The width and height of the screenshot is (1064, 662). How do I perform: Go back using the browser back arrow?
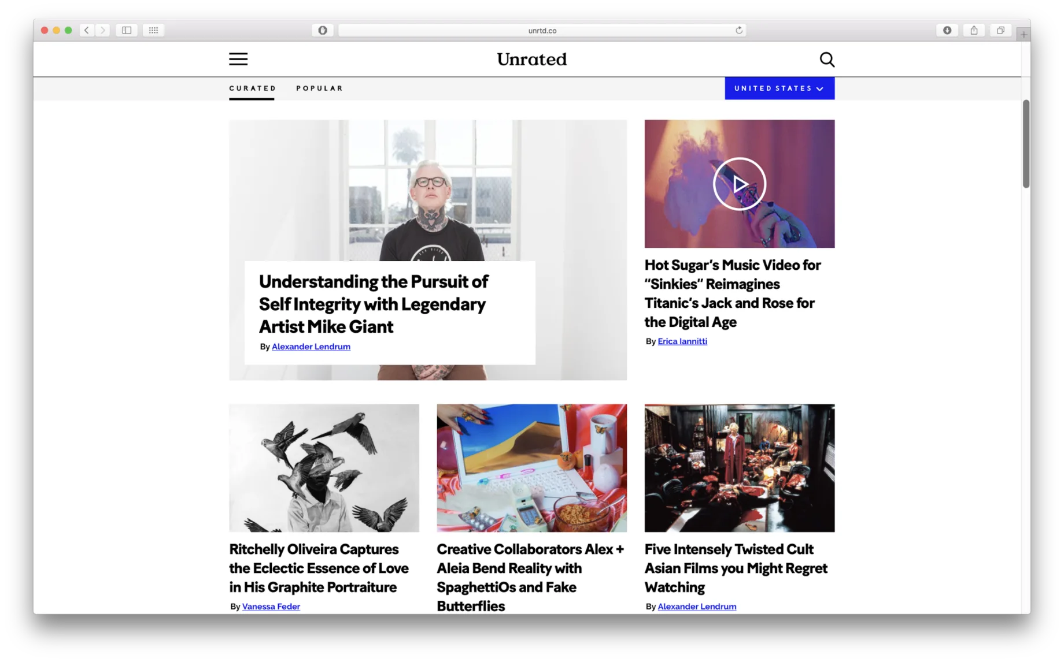coord(87,30)
